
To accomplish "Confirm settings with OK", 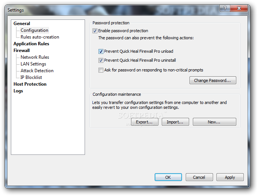I will pyautogui.click(x=168, y=177).
